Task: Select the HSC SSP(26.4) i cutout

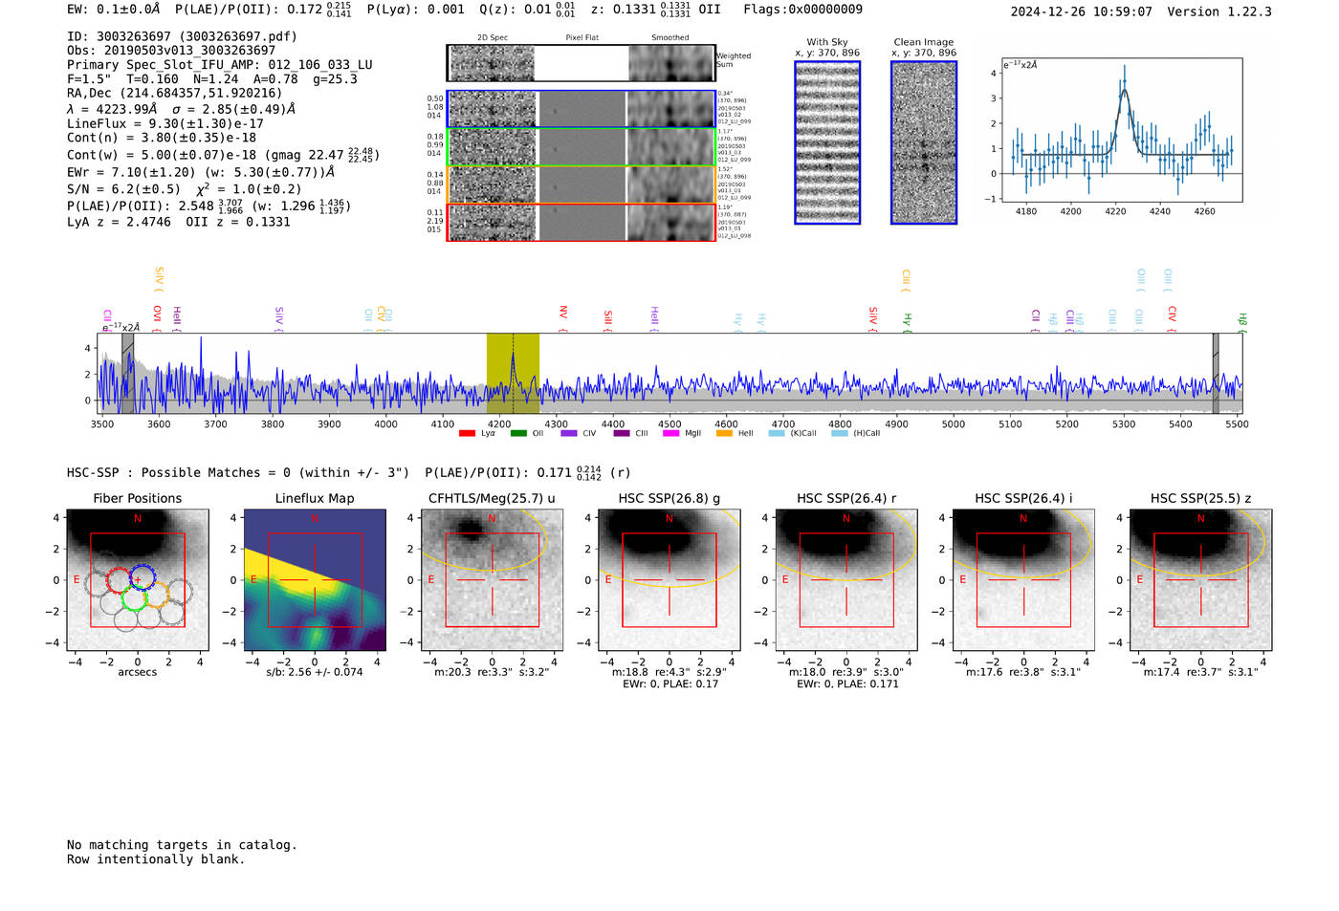Action: pos(1023,580)
